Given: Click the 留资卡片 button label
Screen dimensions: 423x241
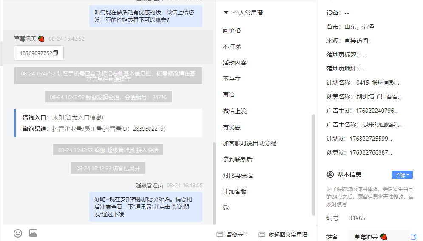Looking at the screenshot, I should click(x=237, y=235).
